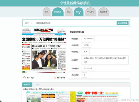The width and height of the screenshot is (139, 102).
Task: Click the thumbs-up 赞一下 icon
Action: [25, 78]
